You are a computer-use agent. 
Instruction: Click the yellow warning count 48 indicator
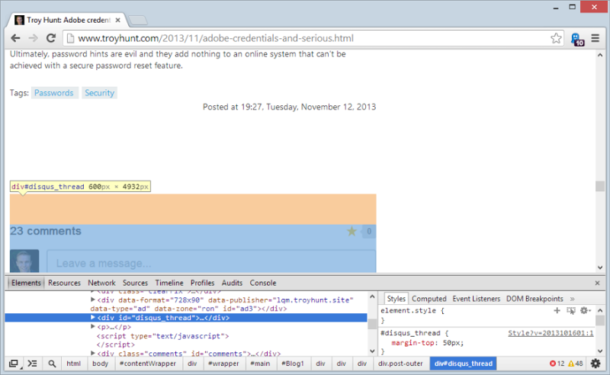coord(576,364)
